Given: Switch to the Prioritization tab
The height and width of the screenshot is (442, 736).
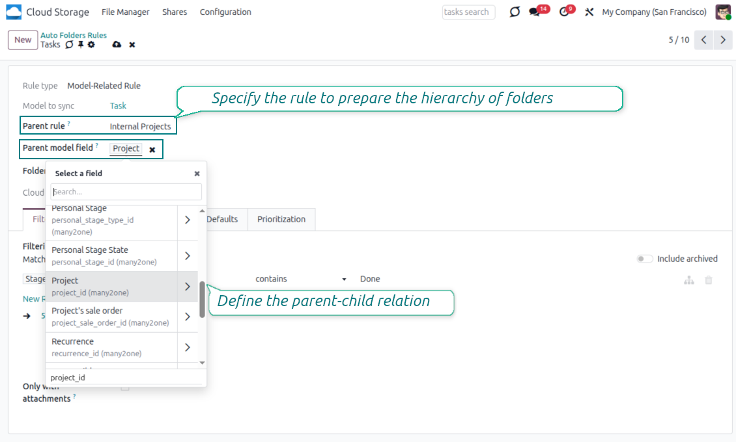Looking at the screenshot, I should coord(281,219).
